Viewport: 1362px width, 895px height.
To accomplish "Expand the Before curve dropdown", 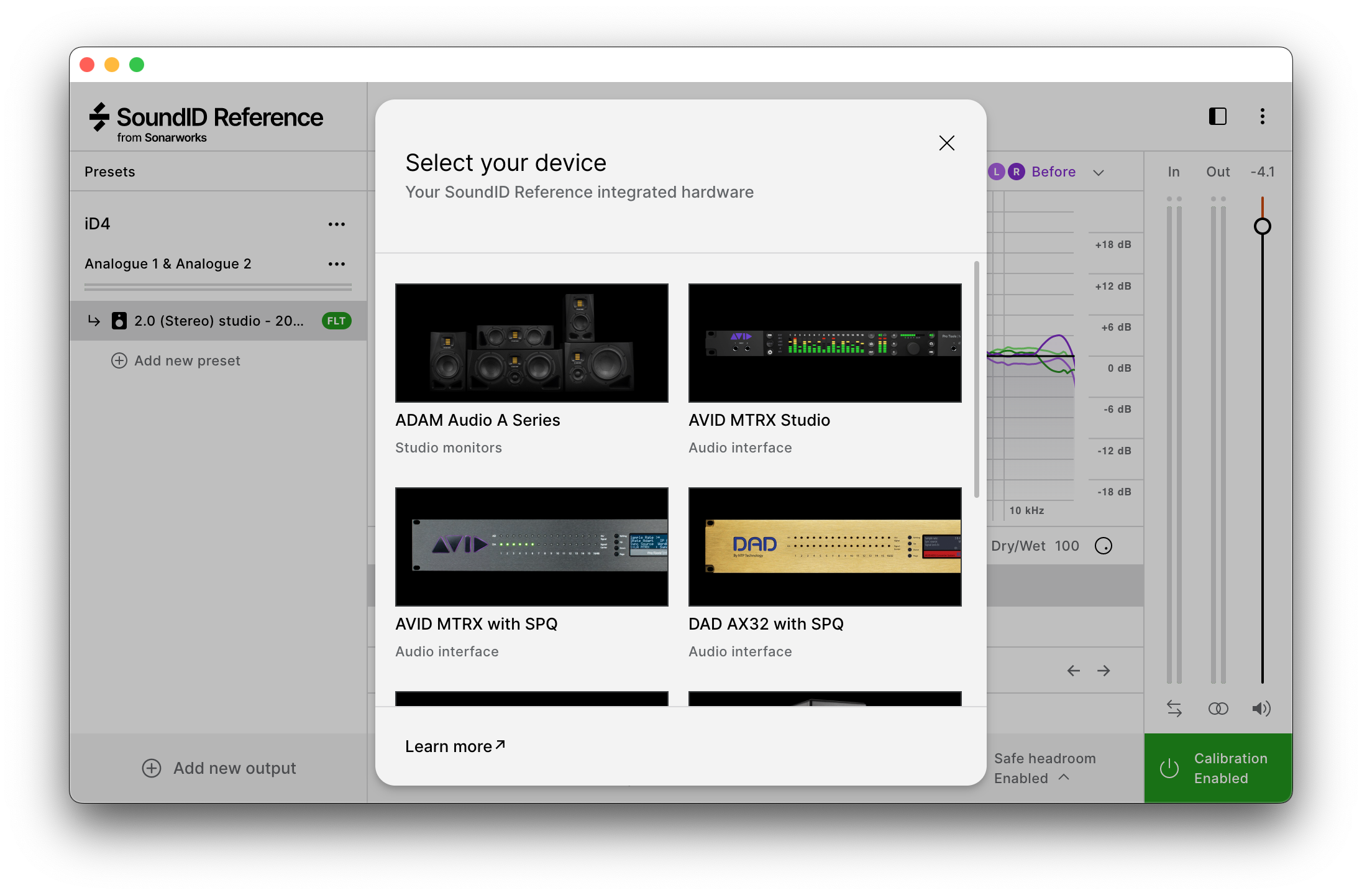I will pos(1099,172).
